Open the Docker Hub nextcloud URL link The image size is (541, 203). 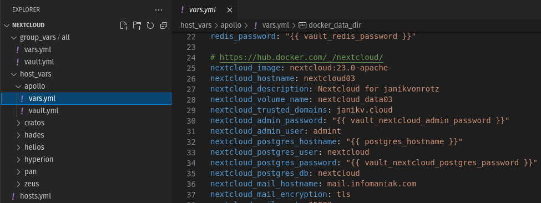point(301,57)
